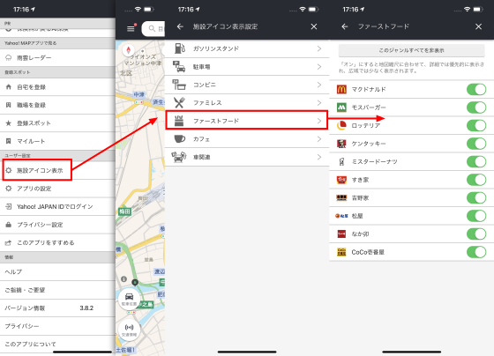
Task: Tap ご意見・ご要望 row
Action: pos(57,290)
